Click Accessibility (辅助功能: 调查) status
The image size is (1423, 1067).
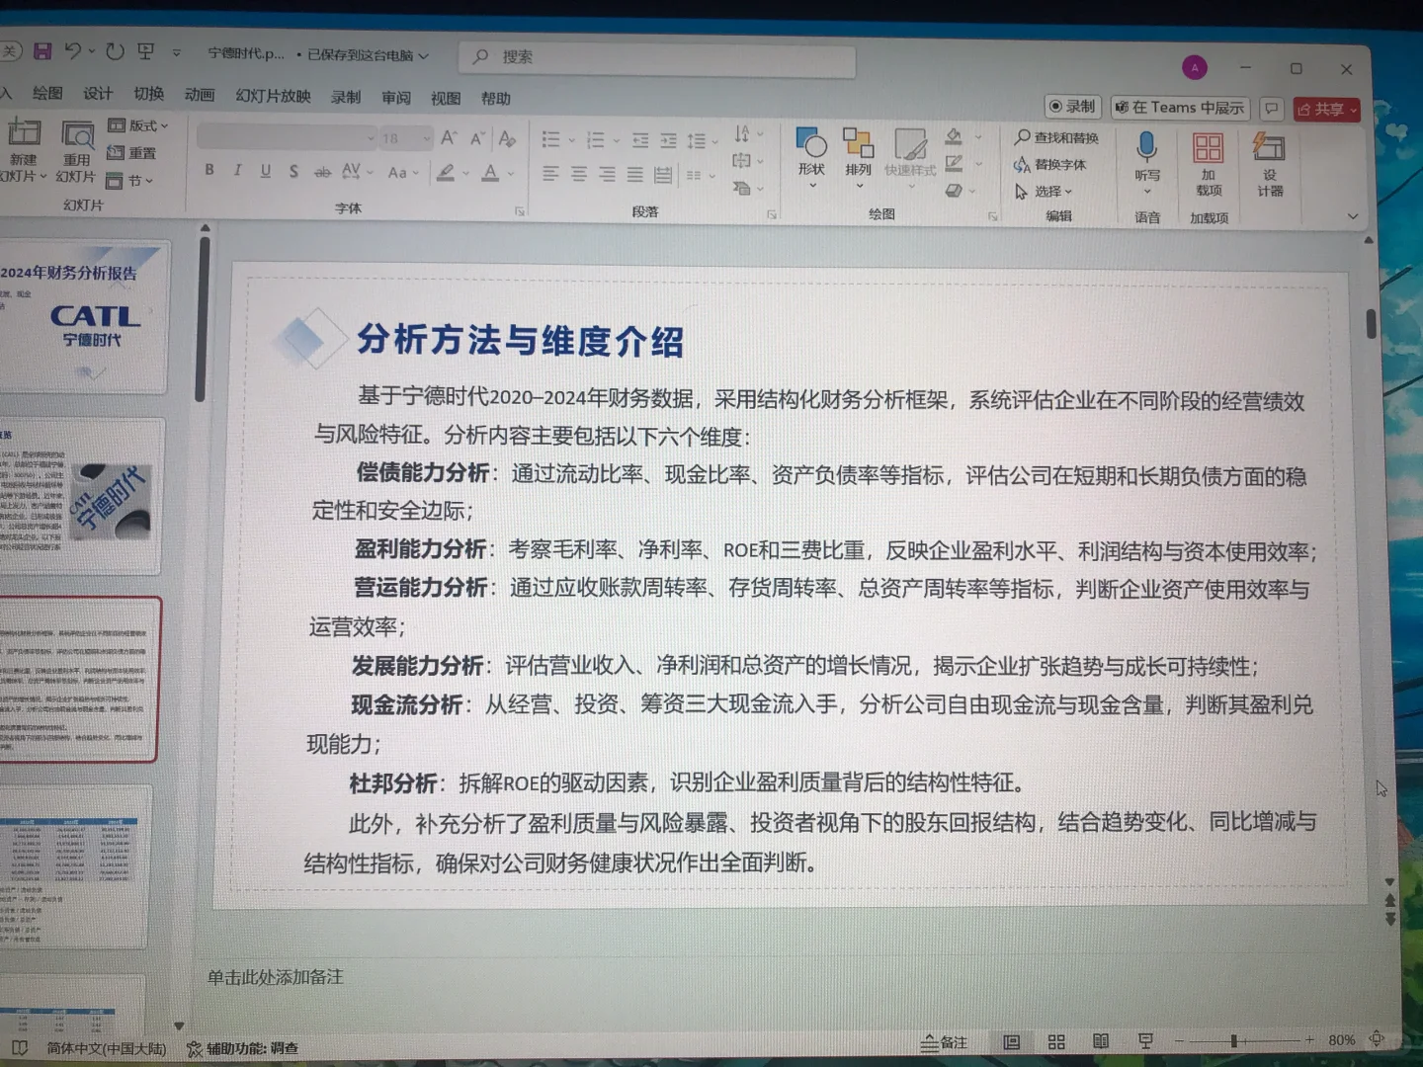click(x=243, y=1047)
